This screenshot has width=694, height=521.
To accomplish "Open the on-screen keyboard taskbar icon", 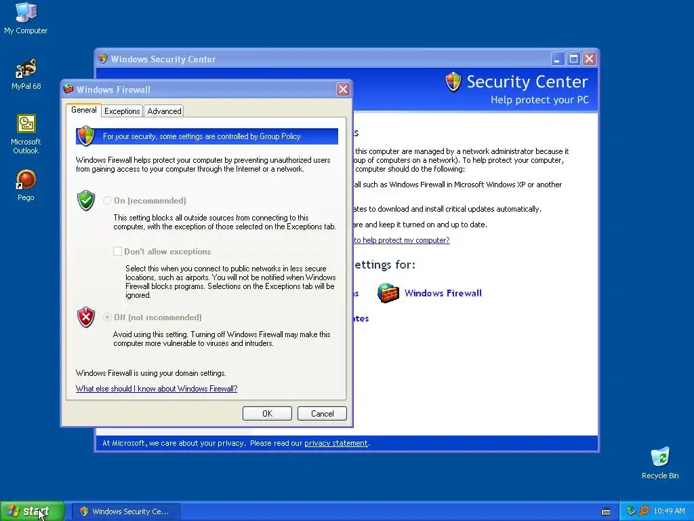I will [606, 512].
